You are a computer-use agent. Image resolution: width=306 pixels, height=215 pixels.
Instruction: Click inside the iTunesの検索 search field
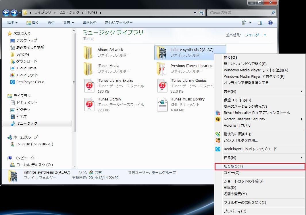239,13
